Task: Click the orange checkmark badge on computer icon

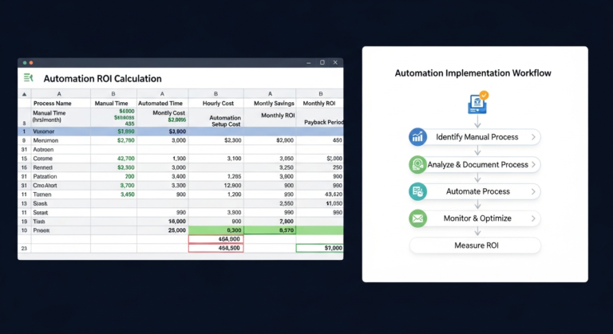Action: pyautogui.click(x=484, y=95)
